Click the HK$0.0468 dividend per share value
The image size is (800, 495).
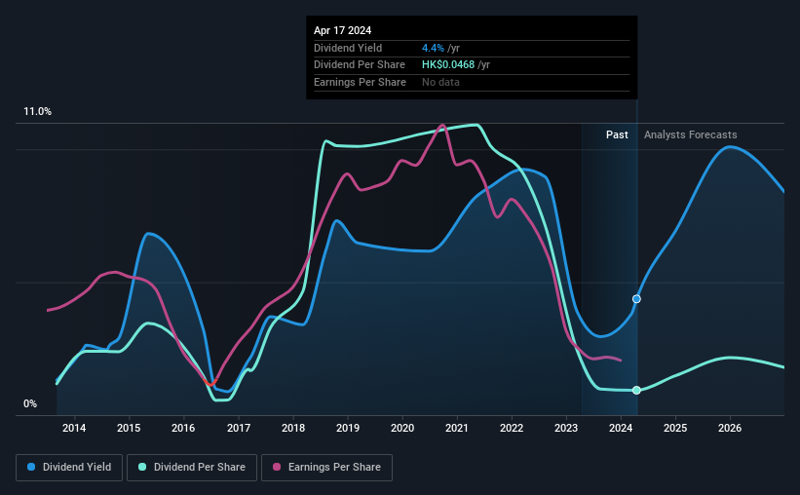(x=448, y=65)
